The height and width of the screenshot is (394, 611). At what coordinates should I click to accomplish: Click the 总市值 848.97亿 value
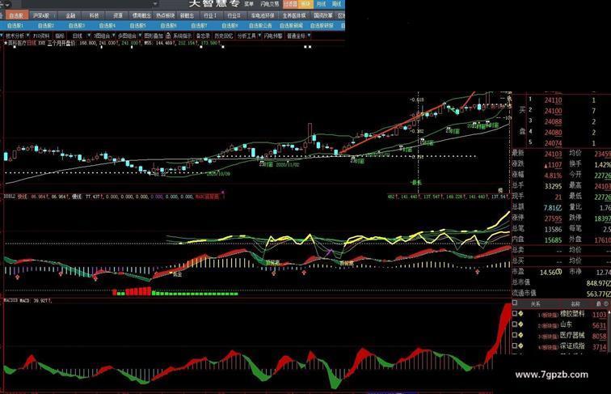pyautogui.click(x=598, y=283)
